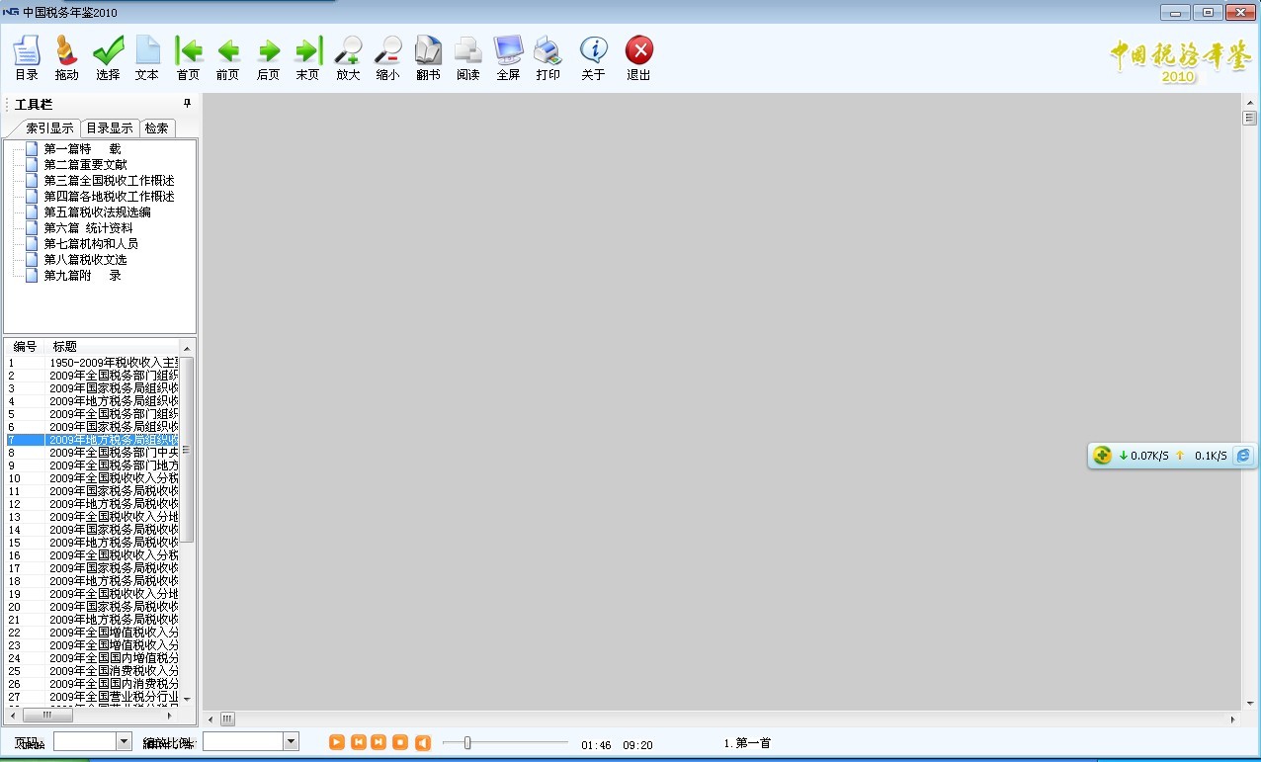
Task: Click the 标题 column header
Action: 114,347
